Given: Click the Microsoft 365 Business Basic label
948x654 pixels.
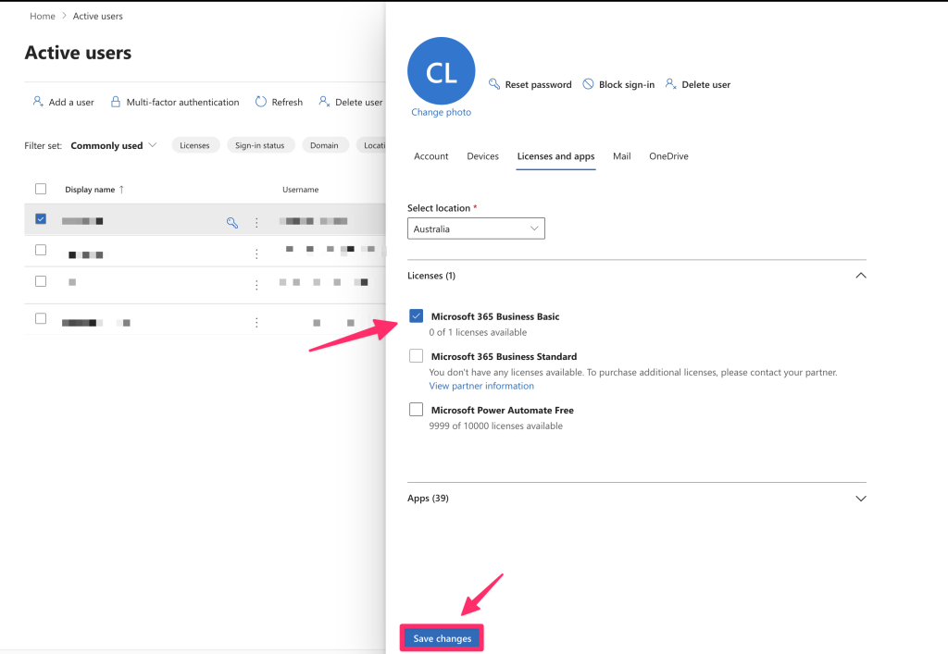Looking at the screenshot, I should point(495,316).
